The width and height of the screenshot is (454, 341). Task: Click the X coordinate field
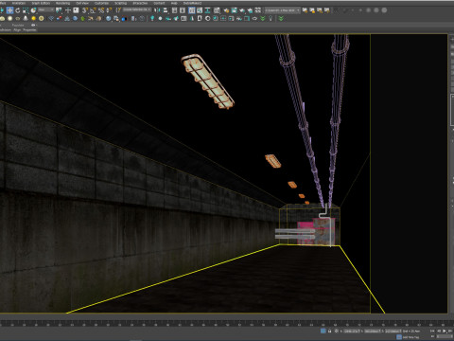353,331
